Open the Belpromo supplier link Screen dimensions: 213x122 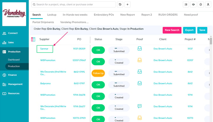pyautogui.click(x=45, y=83)
